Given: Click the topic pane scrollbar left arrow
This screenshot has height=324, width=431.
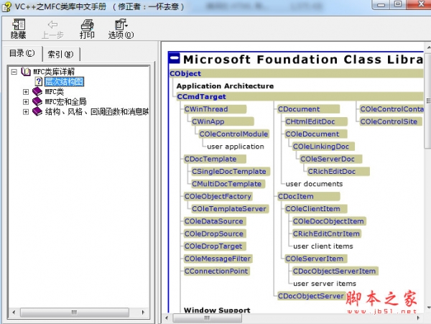Looking at the screenshot, I should 167,318.
